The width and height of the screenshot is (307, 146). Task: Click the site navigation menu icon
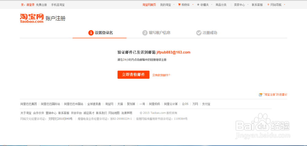(x=268, y=5)
